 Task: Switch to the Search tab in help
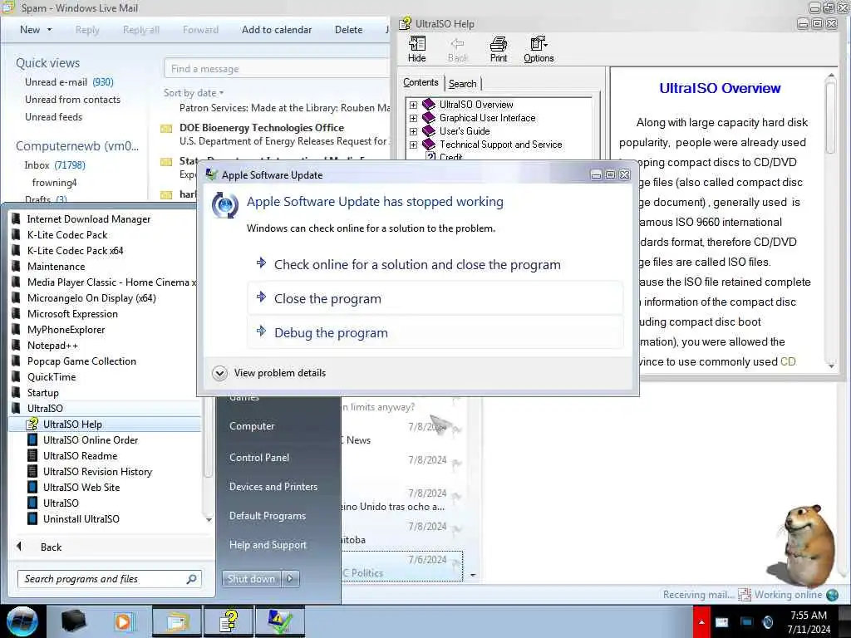pos(462,84)
